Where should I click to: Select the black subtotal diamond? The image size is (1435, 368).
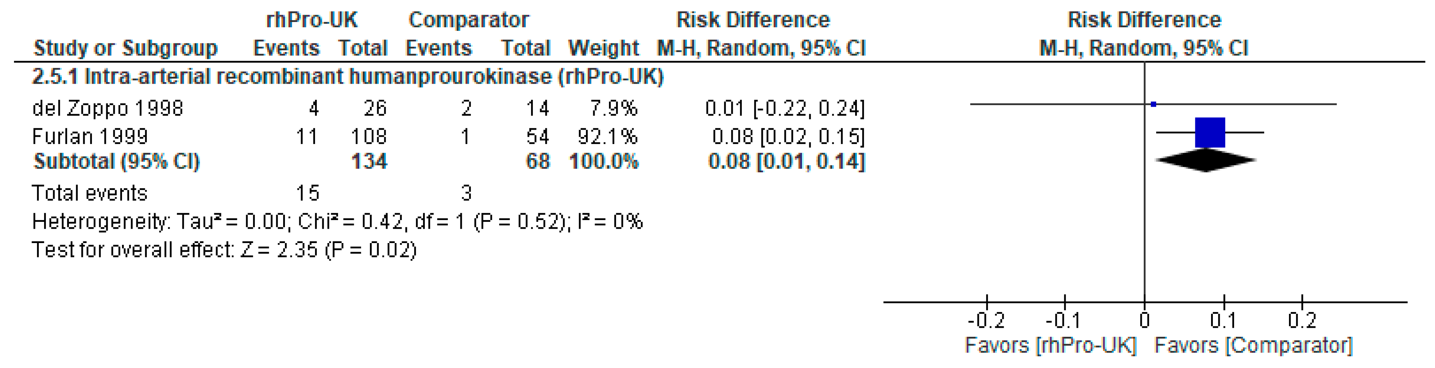[x=1206, y=160]
